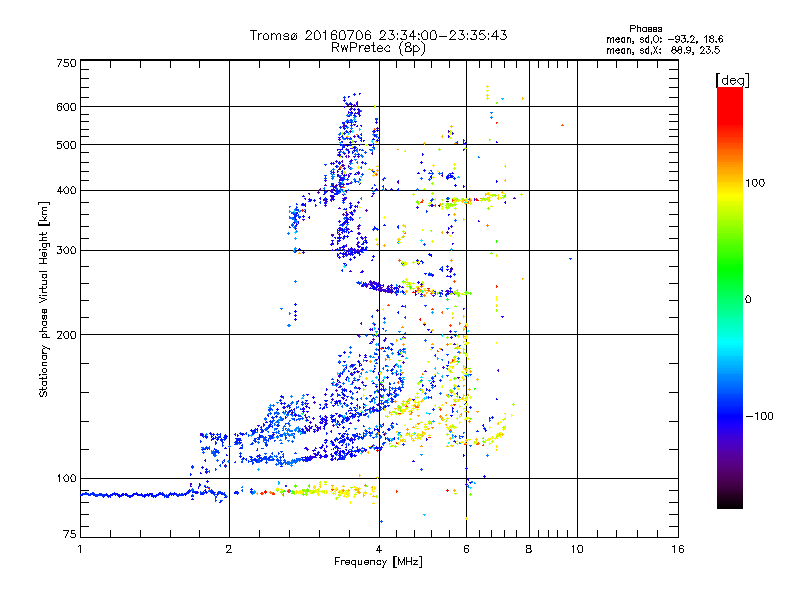Click the 'mean, sd,O: -93.2, 18.6' line
The width and height of the screenshot is (798, 598).
664,39
